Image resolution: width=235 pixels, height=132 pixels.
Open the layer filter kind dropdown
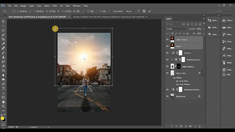click(173, 24)
